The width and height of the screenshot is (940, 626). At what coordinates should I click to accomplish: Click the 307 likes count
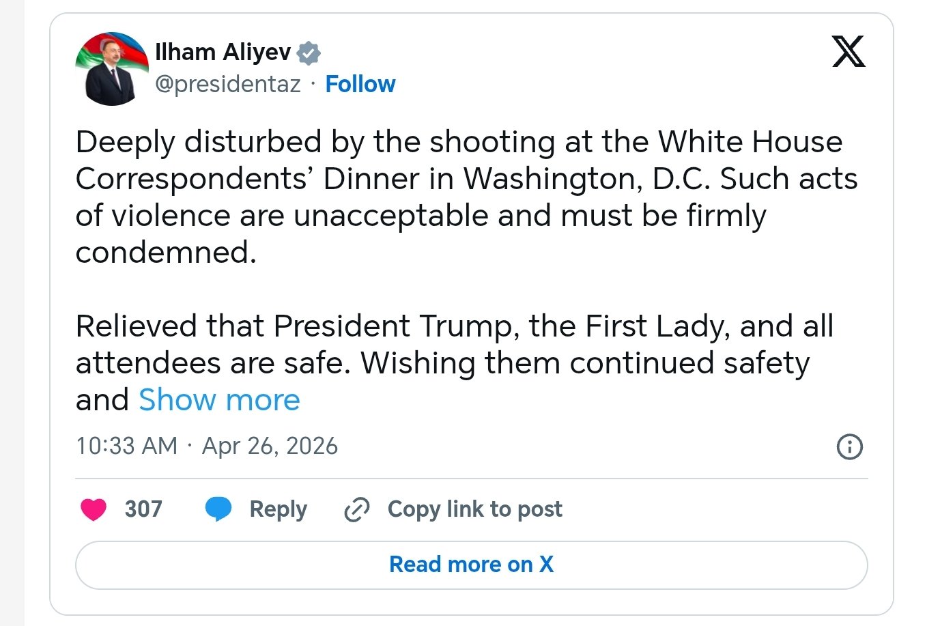[x=143, y=509]
